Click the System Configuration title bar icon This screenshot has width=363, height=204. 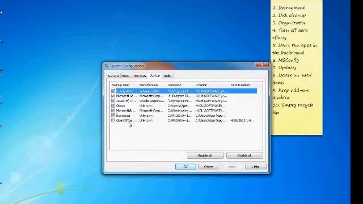pyautogui.click(x=107, y=66)
